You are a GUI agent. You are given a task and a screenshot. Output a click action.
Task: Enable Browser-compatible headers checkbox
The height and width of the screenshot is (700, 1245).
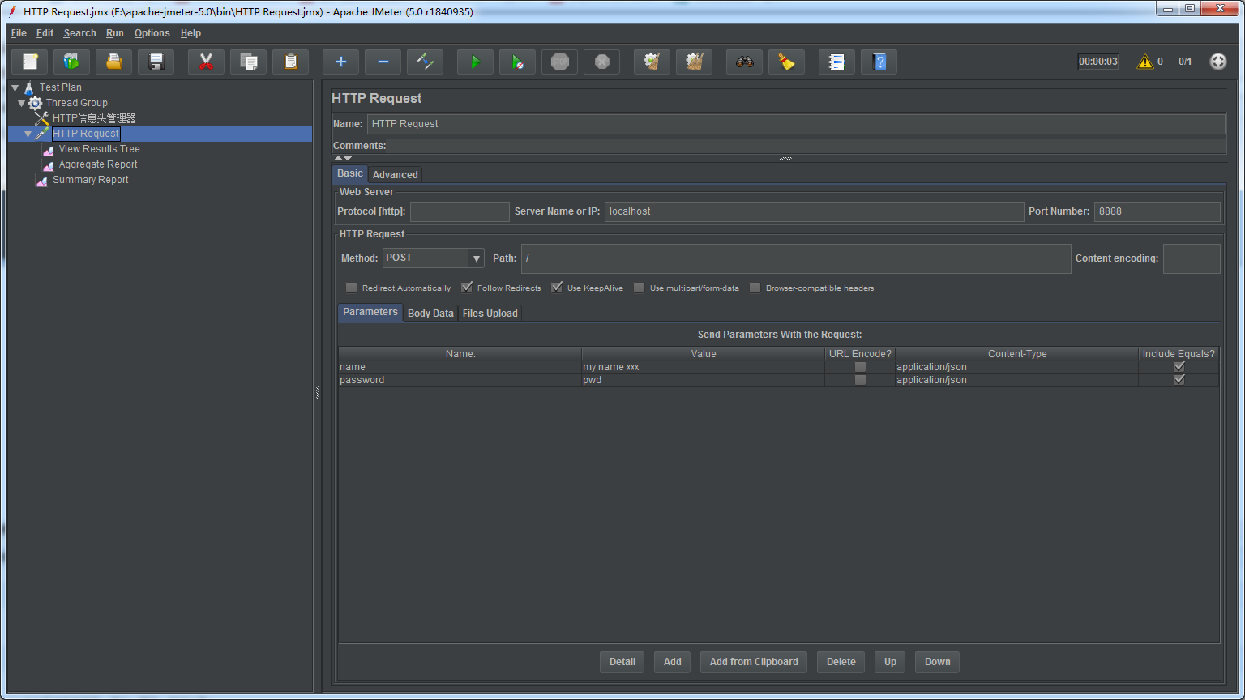[755, 288]
